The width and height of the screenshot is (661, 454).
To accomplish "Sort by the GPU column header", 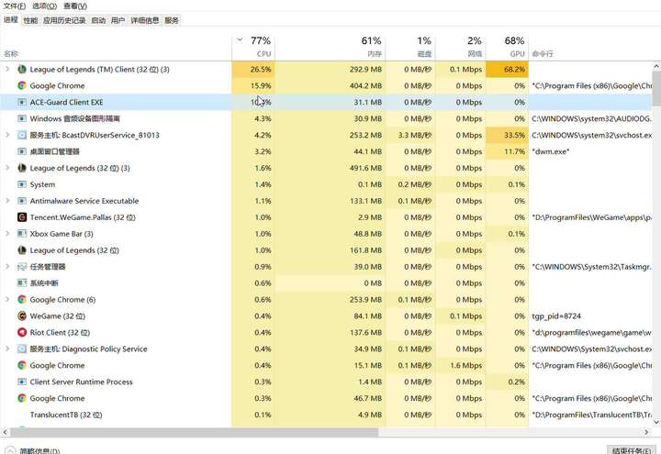I will (x=507, y=47).
